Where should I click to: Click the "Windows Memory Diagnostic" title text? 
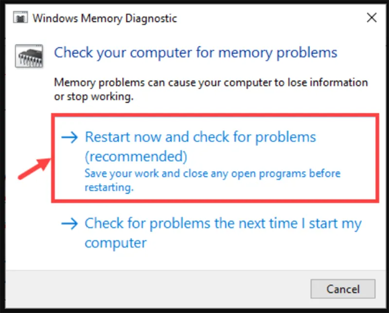point(105,19)
